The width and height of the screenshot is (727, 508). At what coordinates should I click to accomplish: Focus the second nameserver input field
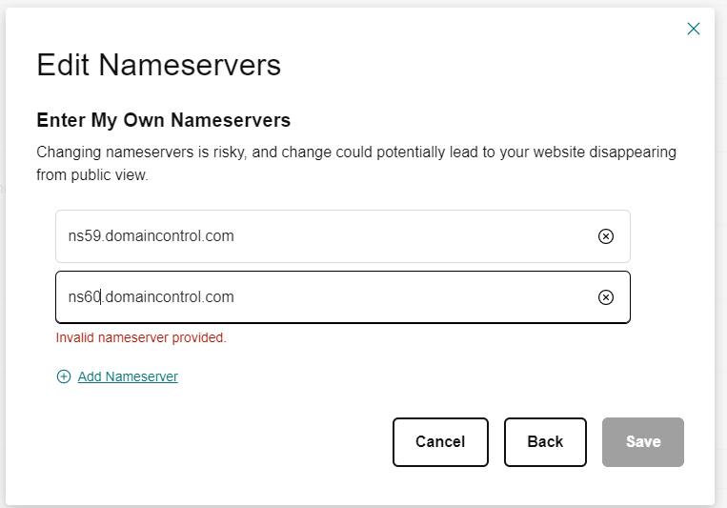[x=324, y=297]
